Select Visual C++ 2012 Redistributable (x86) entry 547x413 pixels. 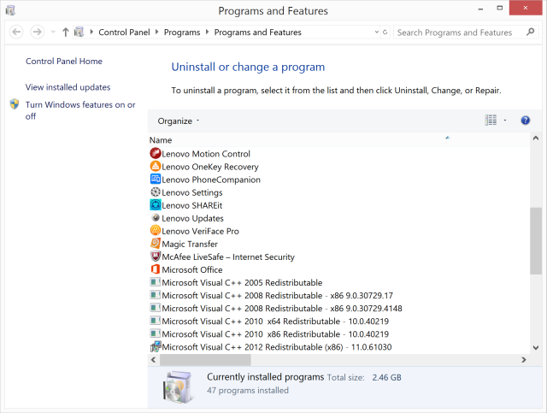[277, 346]
